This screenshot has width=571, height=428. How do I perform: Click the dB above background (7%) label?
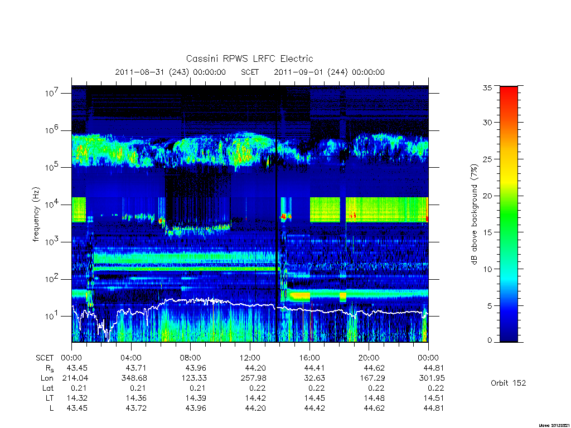pos(474,215)
